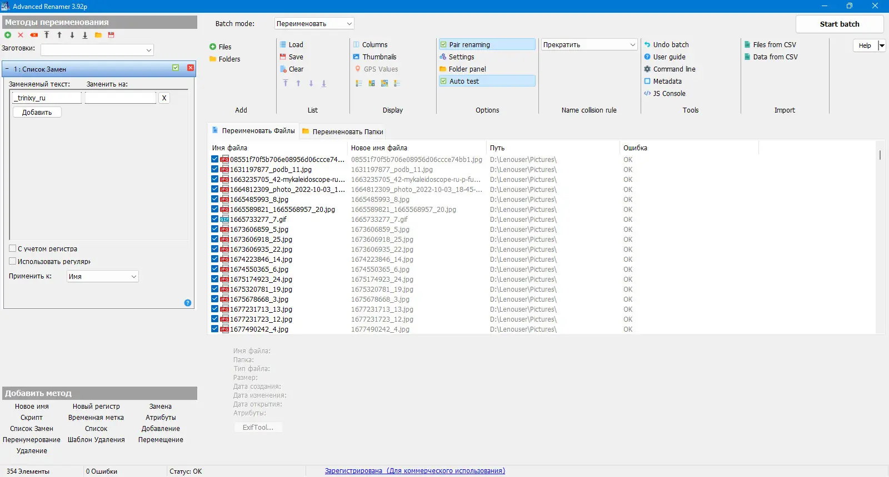Open the Columns display option
Screen dimensions: 889x477
click(370, 44)
